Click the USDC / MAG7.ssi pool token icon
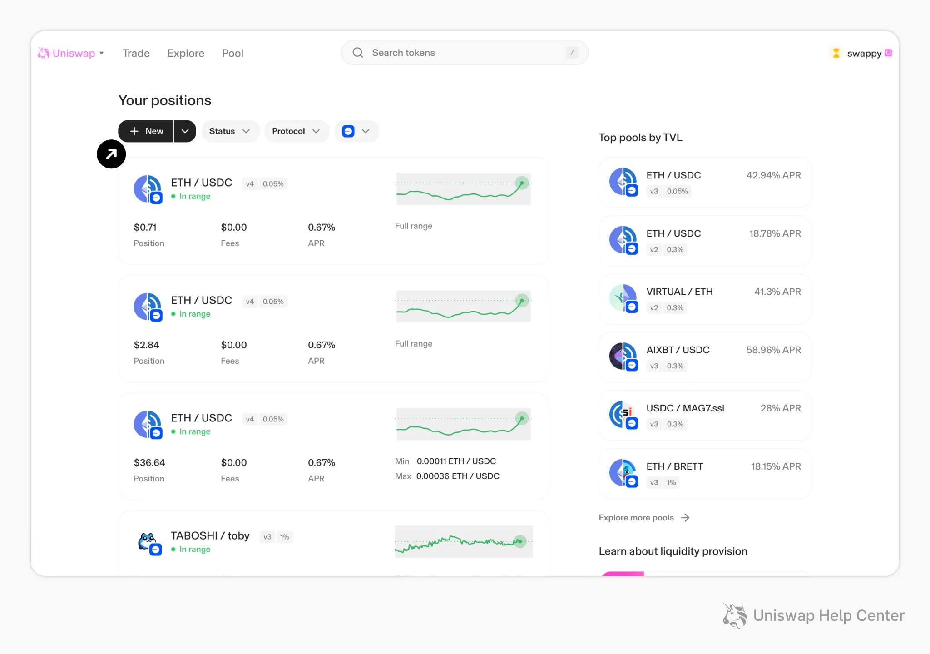 coord(623,414)
